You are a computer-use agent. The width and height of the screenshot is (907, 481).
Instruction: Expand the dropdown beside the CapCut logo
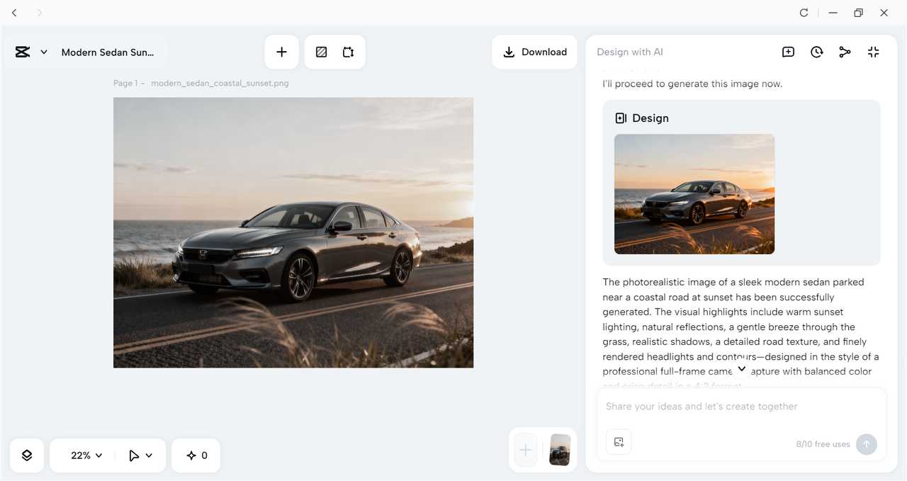(x=44, y=52)
